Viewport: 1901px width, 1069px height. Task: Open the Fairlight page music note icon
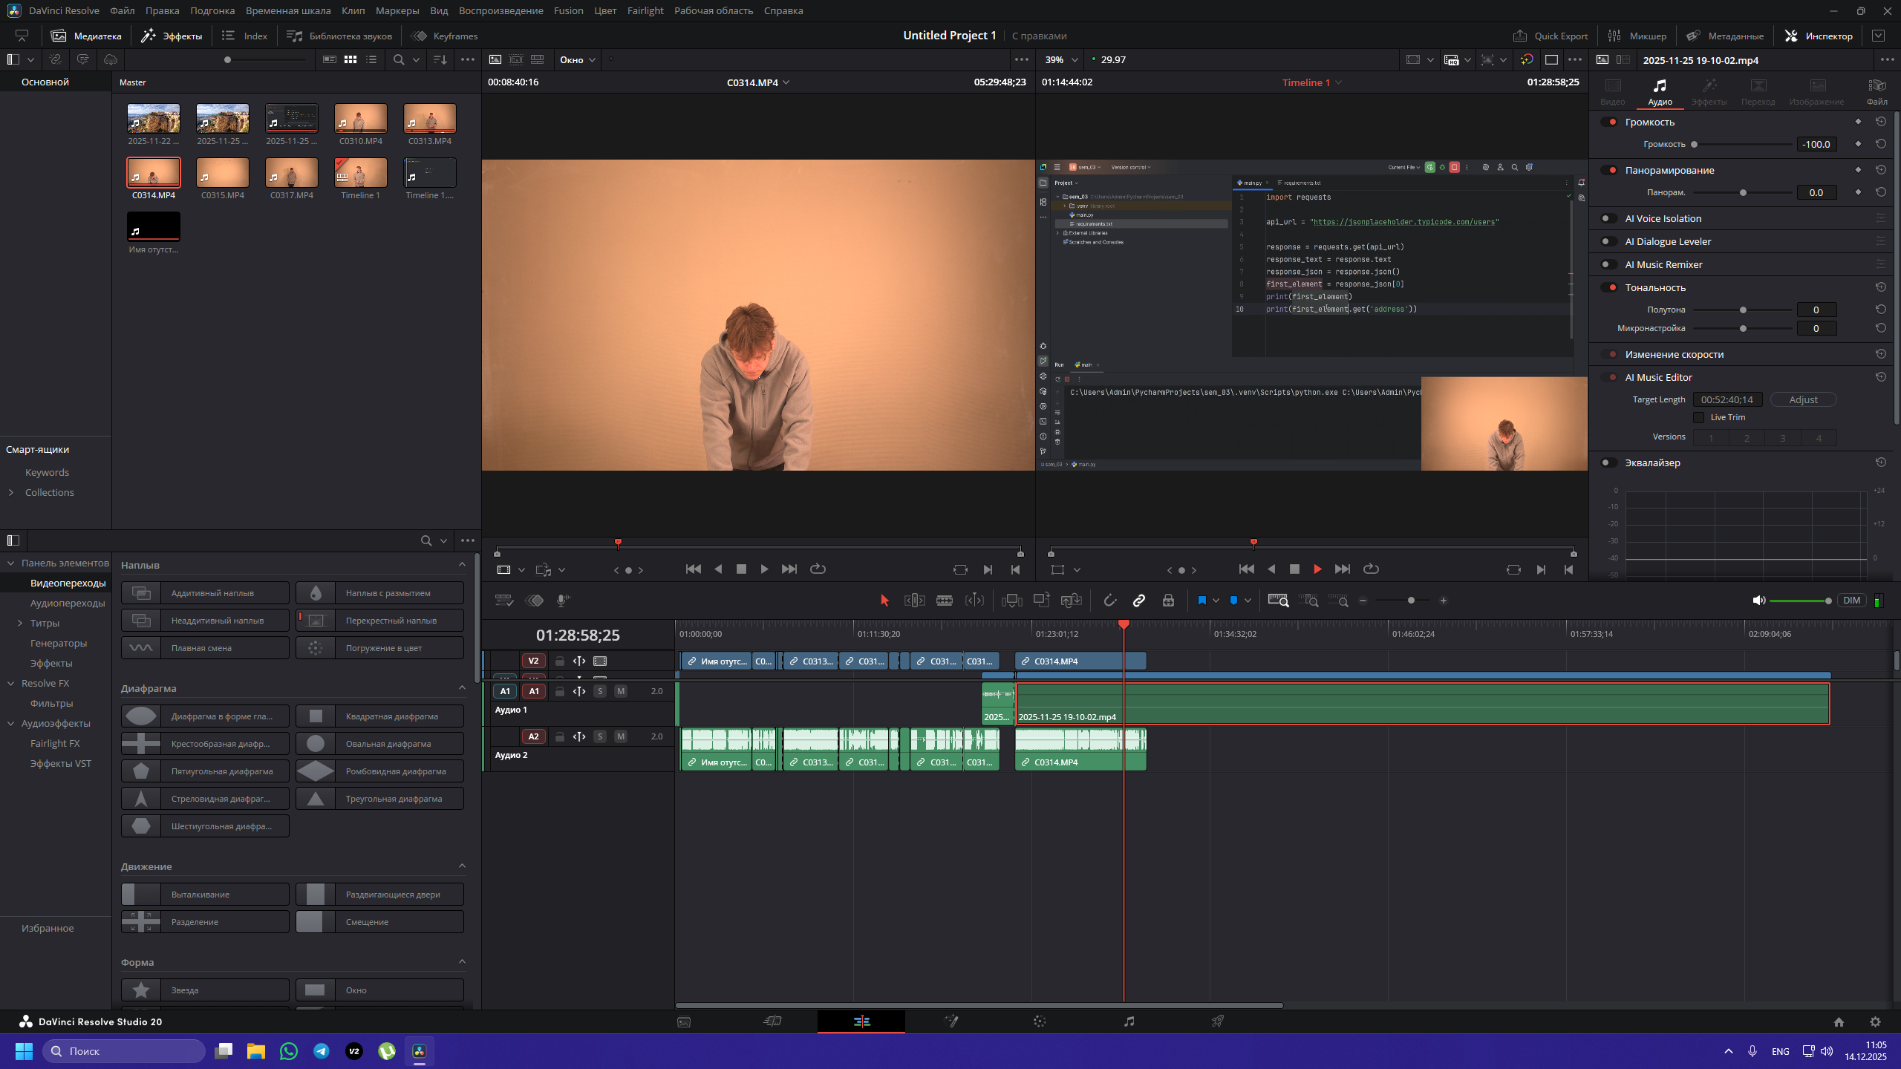[x=1129, y=1021]
